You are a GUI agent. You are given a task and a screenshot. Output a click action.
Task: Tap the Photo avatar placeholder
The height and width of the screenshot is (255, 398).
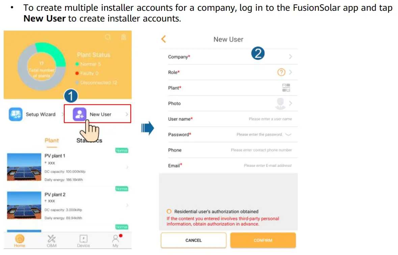(280, 103)
